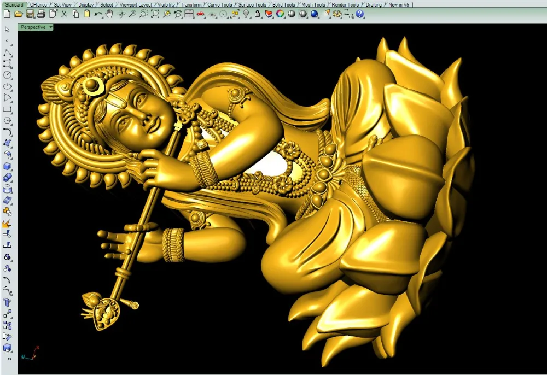
Task: Click the Undo View Change icon
Action: tap(178, 14)
